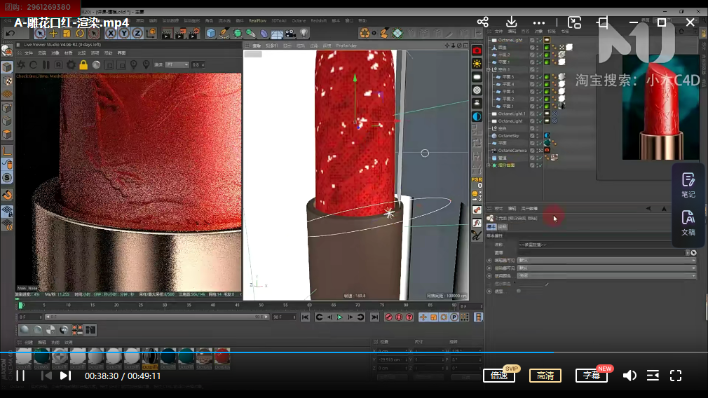Open the RealFlow menu
Image resolution: width=708 pixels, height=398 pixels.
pos(257,21)
